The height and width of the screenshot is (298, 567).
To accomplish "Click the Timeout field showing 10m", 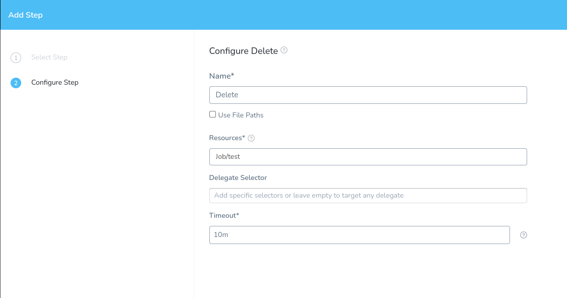I will pyautogui.click(x=359, y=235).
